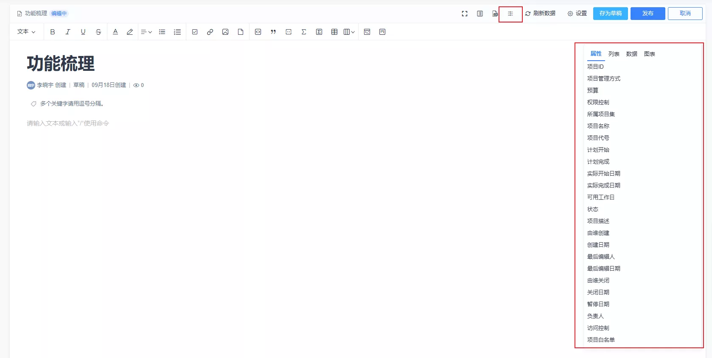
Task: Open the 图表 tab
Action: pyautogui.click(x=649, y=54)
